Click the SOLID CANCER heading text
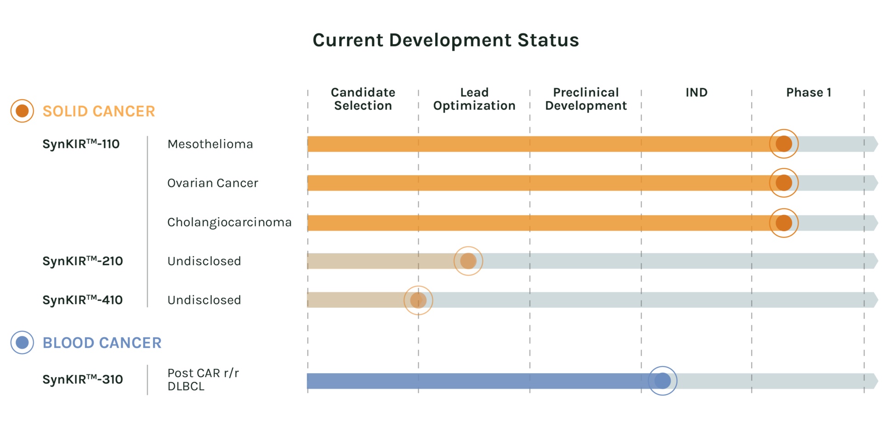Viewport: 884px width, 442px height. [x=99, y=111]
